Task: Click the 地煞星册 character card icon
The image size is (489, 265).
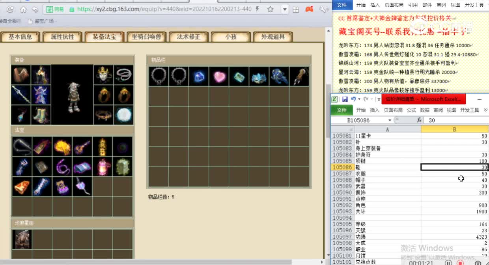Action: 22,239
